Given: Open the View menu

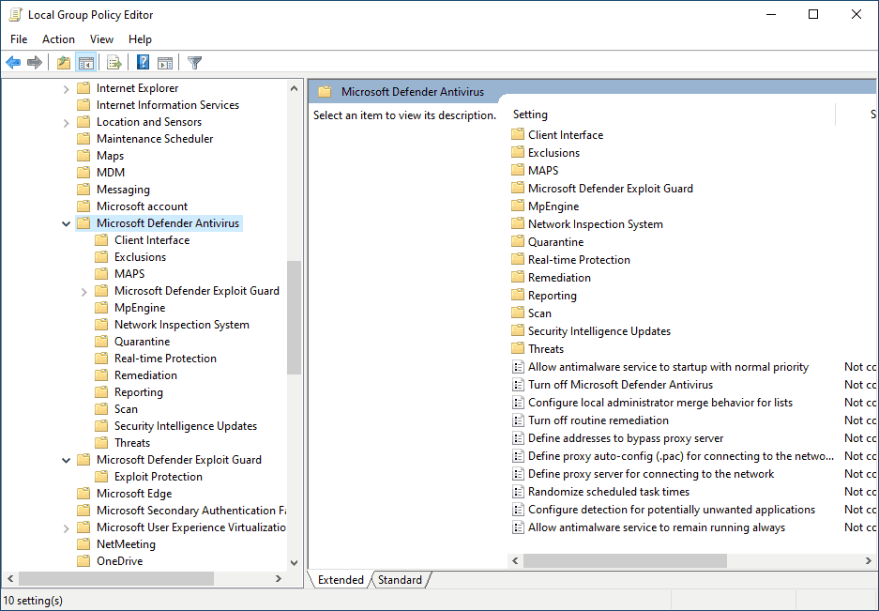Looking at the screenshot, I should (x=101, y=39).
